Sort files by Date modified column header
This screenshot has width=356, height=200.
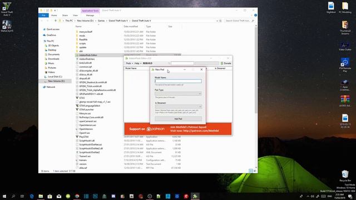(x=131, y=27)
